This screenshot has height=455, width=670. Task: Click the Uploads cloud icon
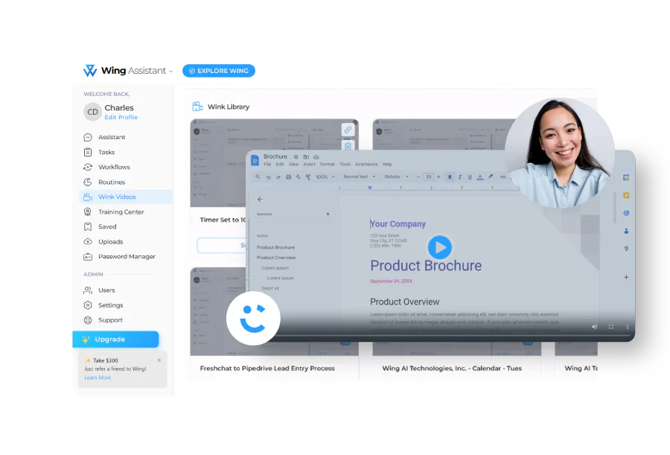88,241
